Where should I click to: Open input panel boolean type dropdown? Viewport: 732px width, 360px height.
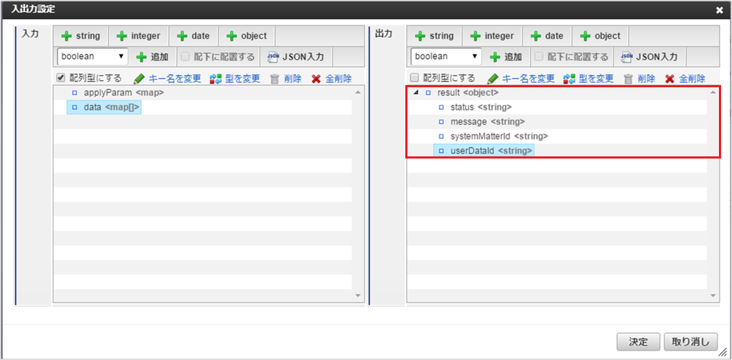click(92, 57)
